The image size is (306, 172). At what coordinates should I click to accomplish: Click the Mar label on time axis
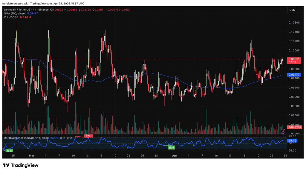32,155
